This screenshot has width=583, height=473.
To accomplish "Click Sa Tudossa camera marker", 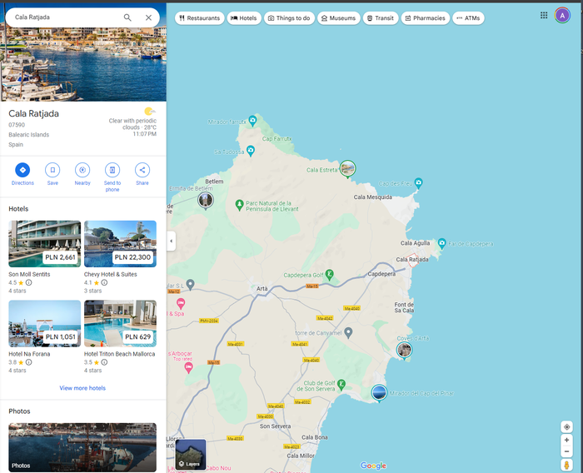I will [x=251, y=151].
